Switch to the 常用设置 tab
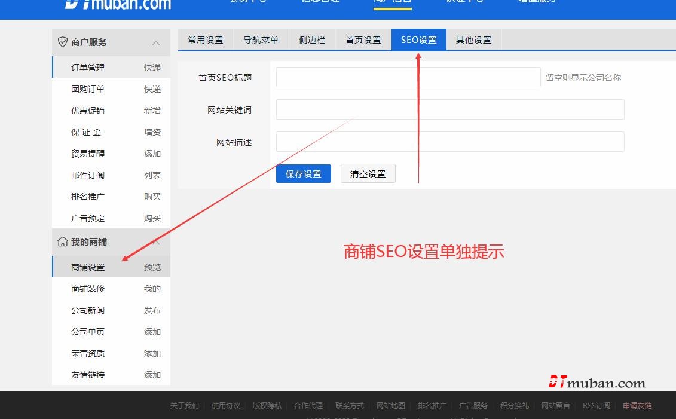This screenshot has height=419, width=676. click(205, 40)
